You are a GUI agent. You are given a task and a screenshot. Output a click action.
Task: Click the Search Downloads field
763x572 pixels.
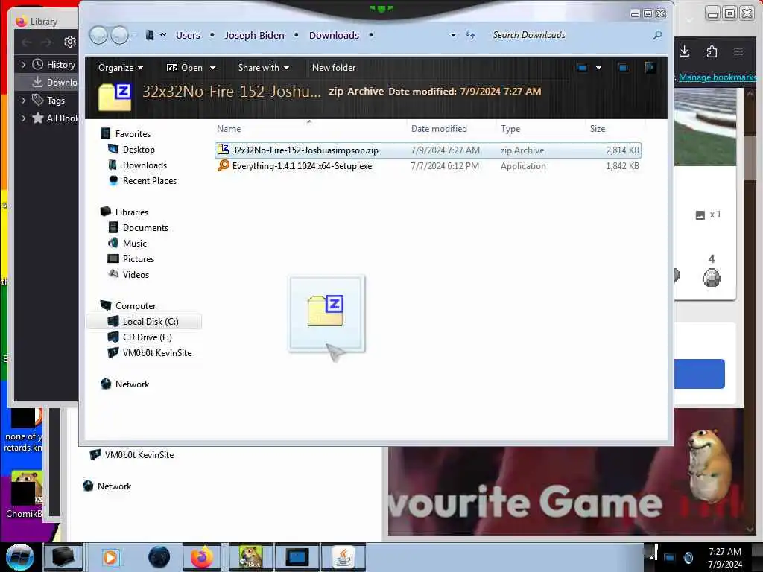coord(569,35)
